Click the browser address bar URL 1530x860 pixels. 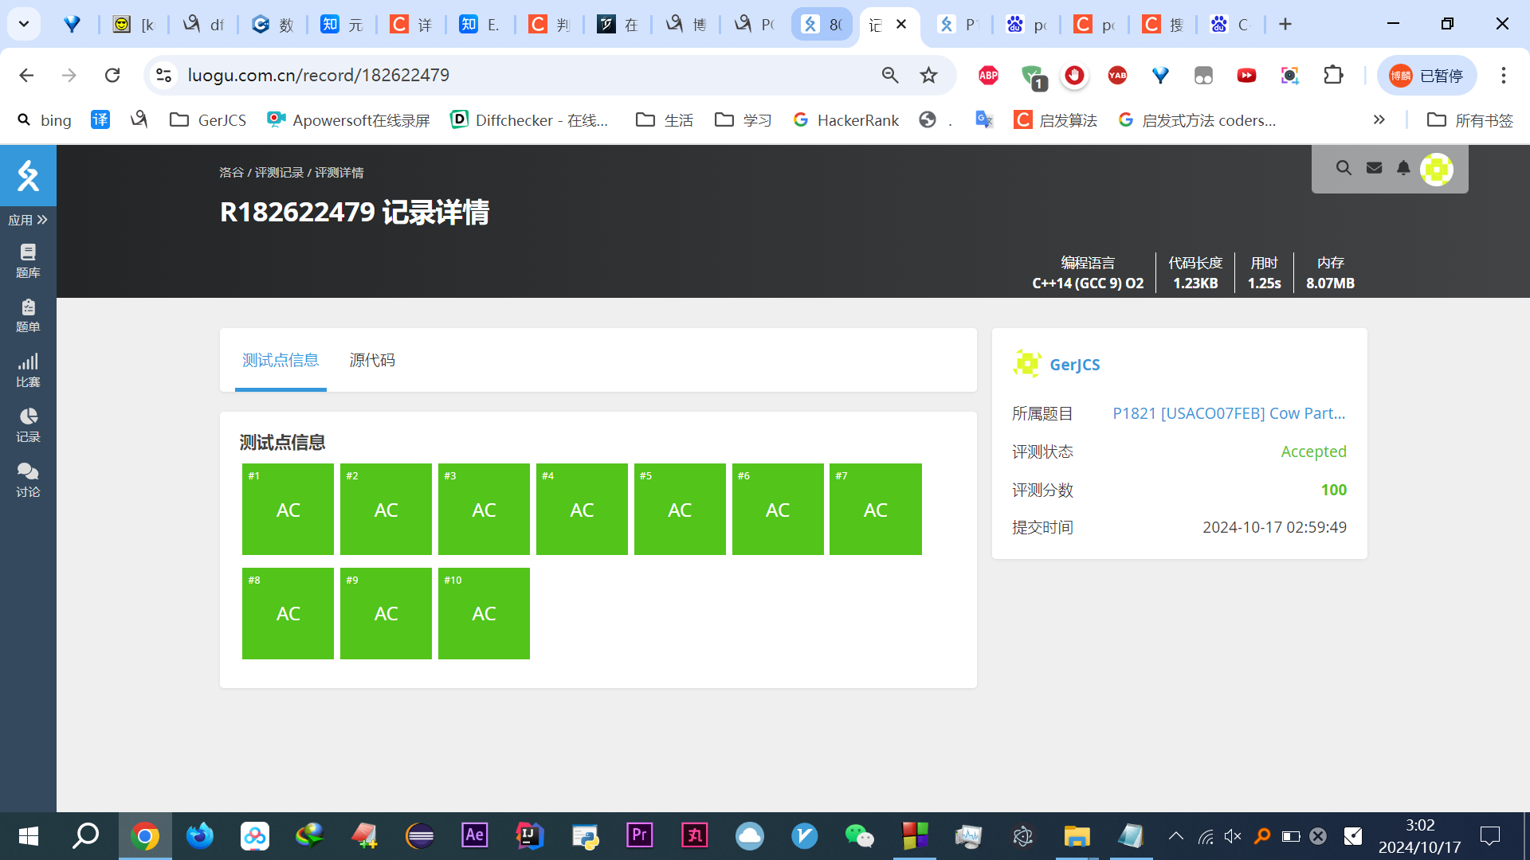(x=319, y=75)
